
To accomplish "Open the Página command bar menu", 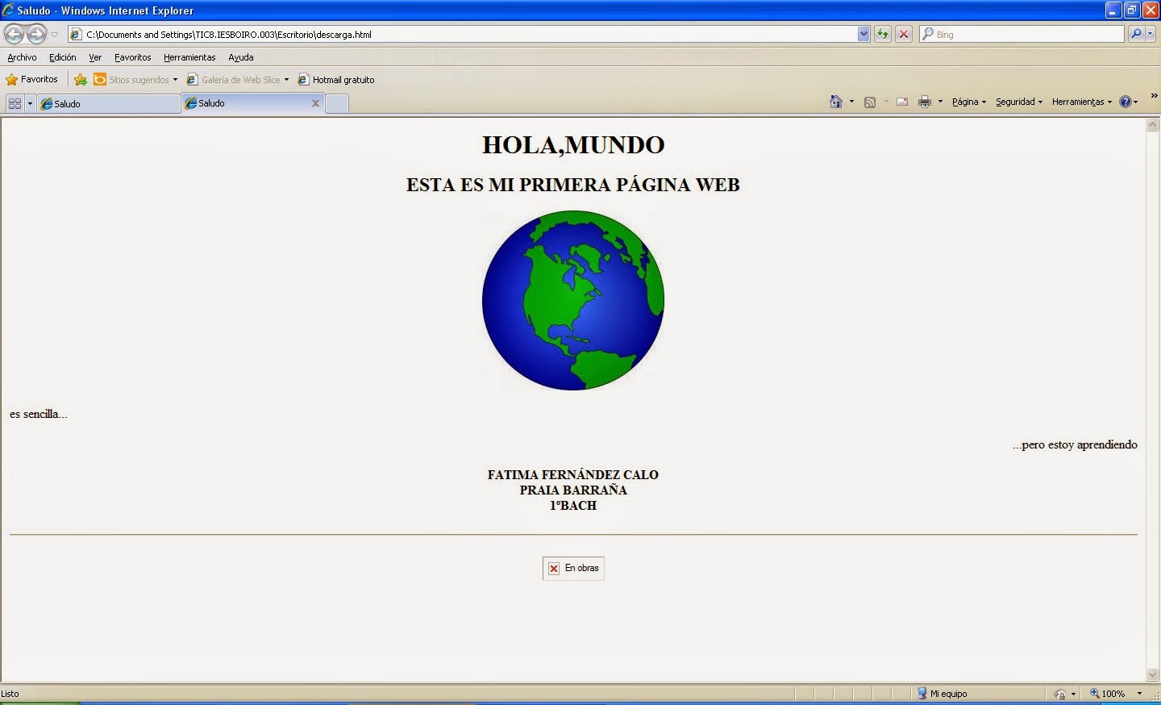I will (x=969, y=102).
